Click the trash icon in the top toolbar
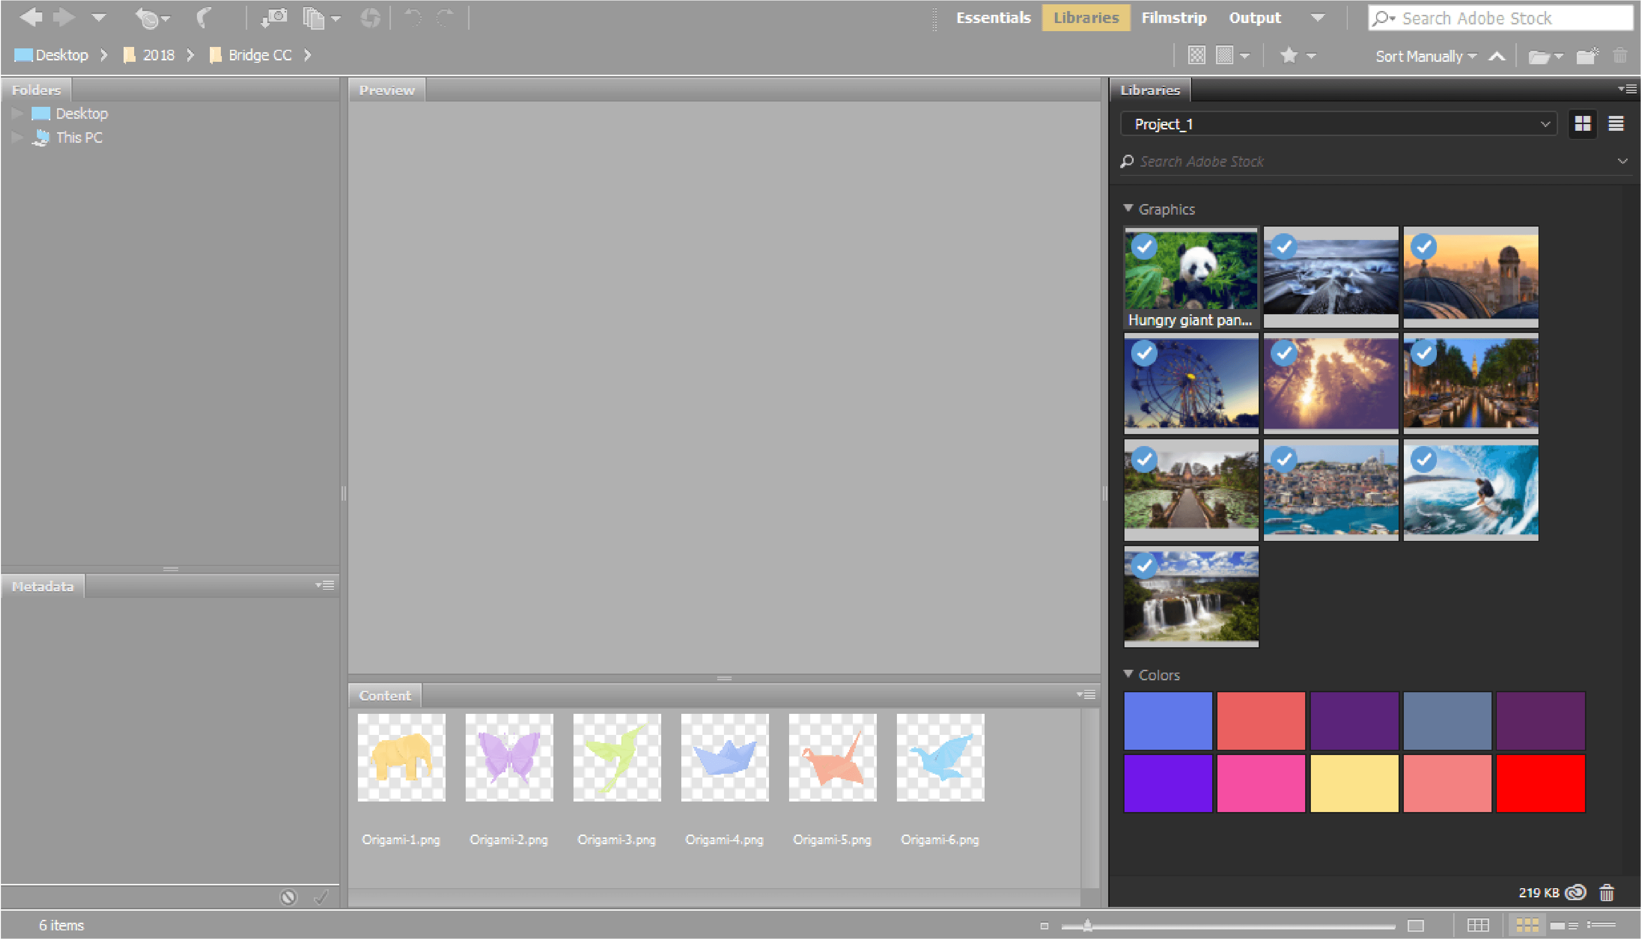1641x939 pixels. (1620, 56)
